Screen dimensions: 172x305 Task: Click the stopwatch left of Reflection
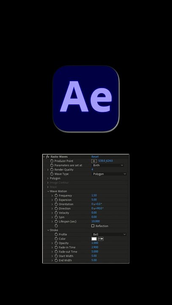point(56,226)
